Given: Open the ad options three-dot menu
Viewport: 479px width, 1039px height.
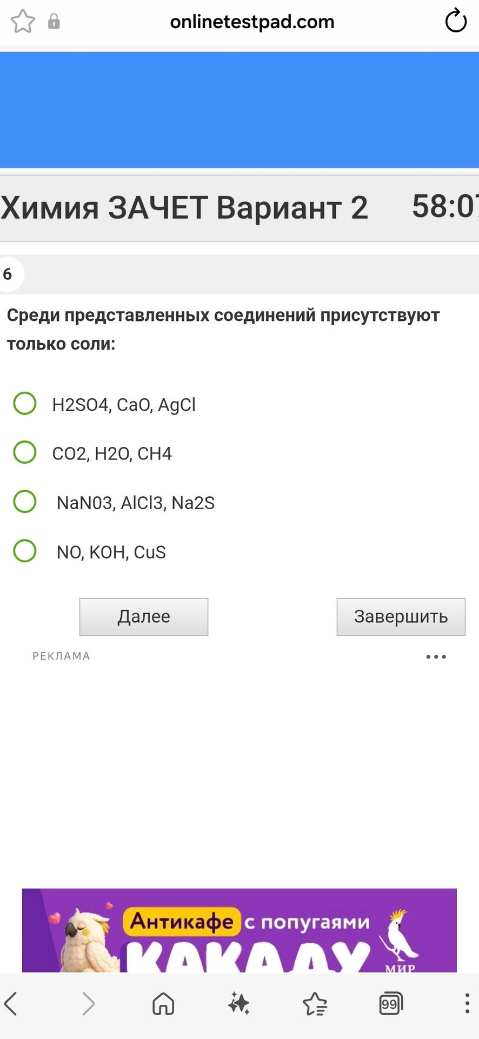Looking at the screenshot, I should coord(436,657).
